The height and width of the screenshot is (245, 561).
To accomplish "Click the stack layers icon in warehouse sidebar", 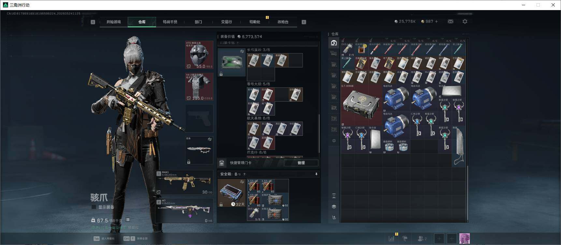I will (334, 207).
